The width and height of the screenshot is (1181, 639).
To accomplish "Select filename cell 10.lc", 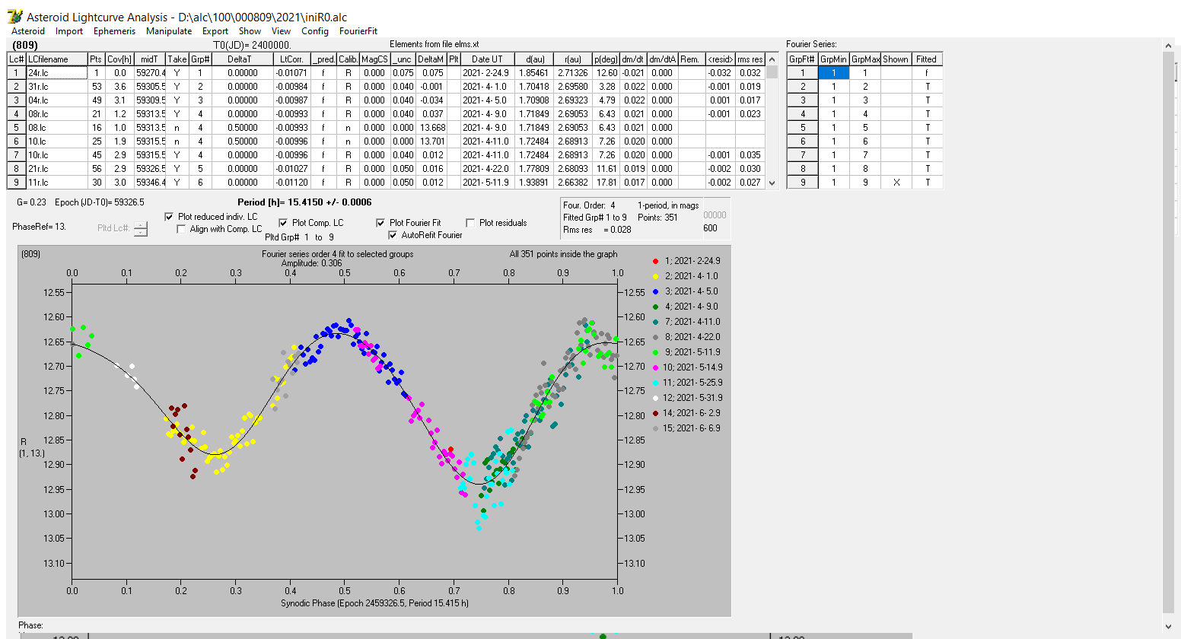I will (56, 141).
